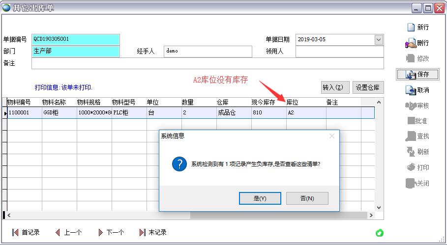Click the 设置仓库 button
This screenshot has width=447, height=245.
point(368,87)
